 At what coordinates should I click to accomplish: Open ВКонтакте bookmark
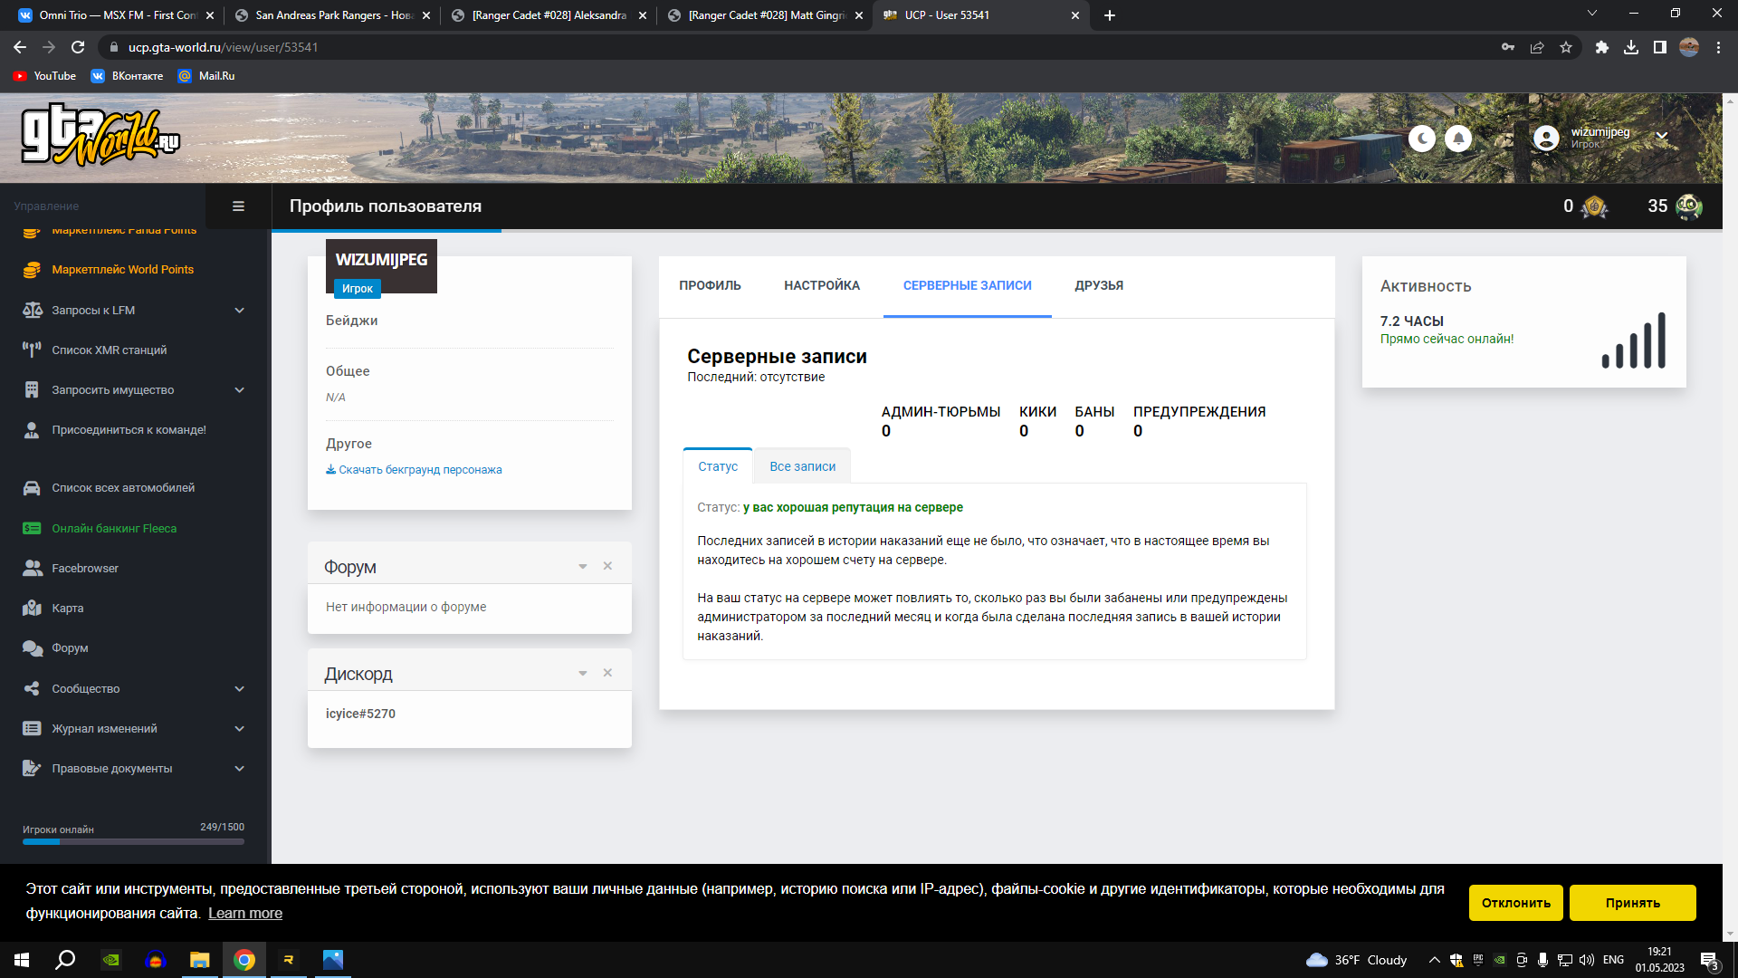point(127,76)
